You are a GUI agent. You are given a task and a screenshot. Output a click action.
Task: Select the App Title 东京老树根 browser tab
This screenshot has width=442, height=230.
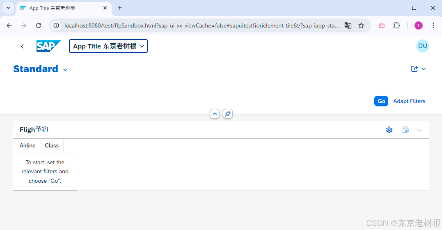tap(64, 8)
